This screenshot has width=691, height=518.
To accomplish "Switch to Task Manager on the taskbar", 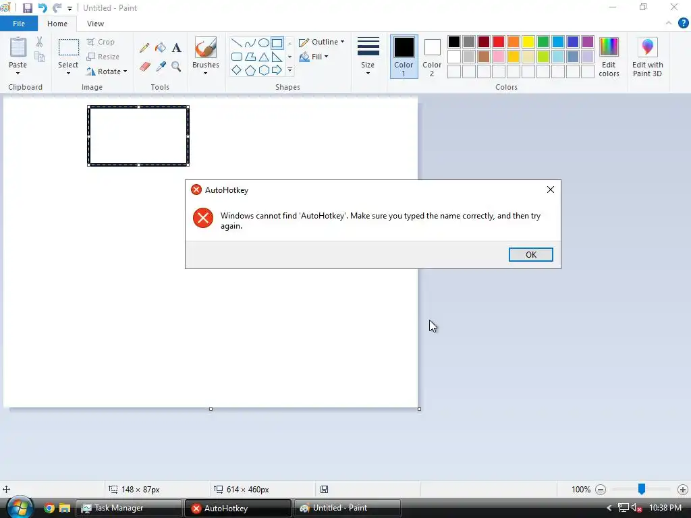I will pyautogui.click(x=129, y=508).
